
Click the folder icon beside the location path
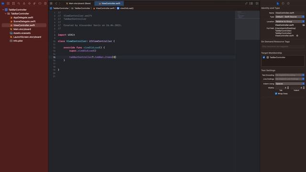(304, 25)
